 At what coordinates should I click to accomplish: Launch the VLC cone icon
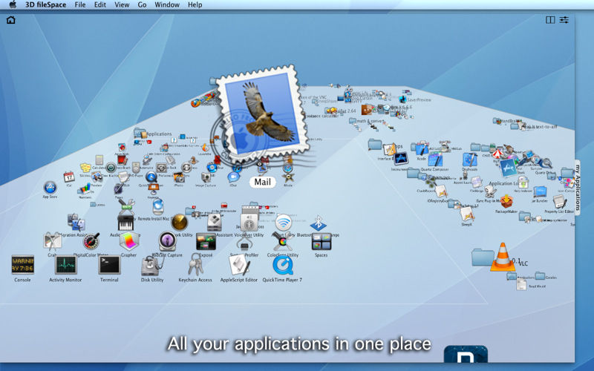[503, 257]
